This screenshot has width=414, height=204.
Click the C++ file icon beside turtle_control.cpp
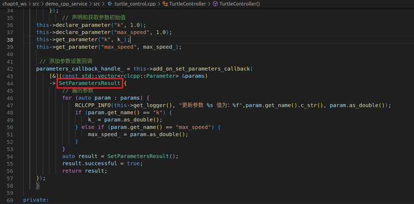pos(110,4)
